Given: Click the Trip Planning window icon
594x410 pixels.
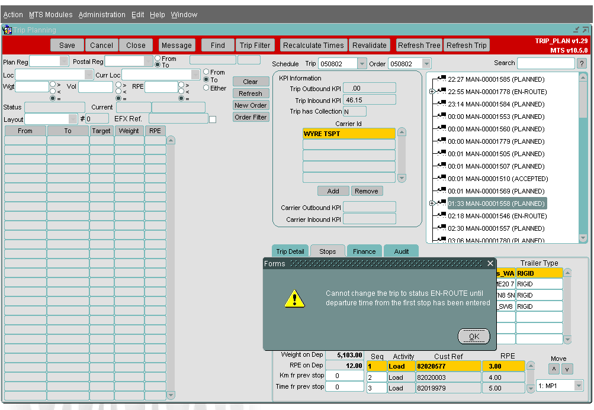Looking at the screenshot, I should pyautogui.click(x=7, y=30).
